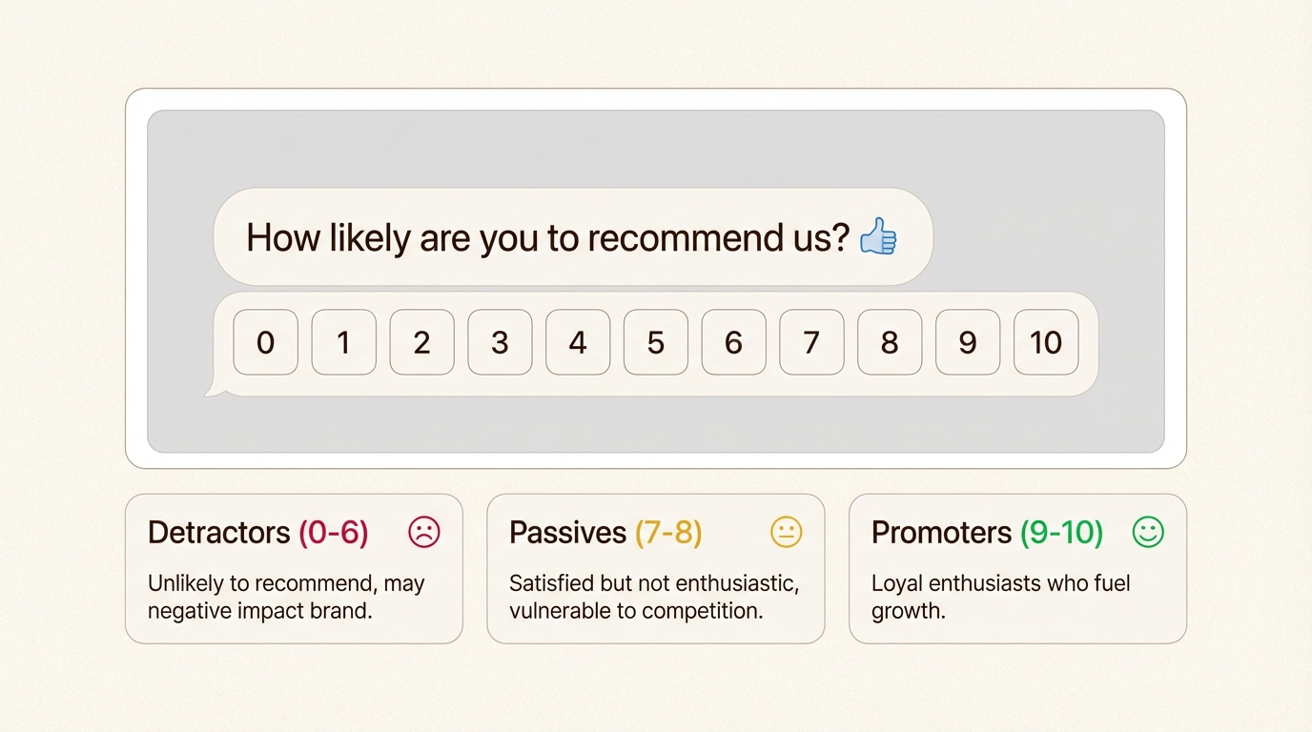Select rating score 3
The height and width of the screenshot is (732, 1312).
click(500, 342)
